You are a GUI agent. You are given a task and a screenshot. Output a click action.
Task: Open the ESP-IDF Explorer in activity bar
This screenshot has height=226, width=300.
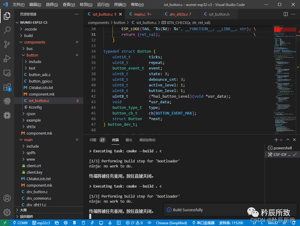point(7,101)
